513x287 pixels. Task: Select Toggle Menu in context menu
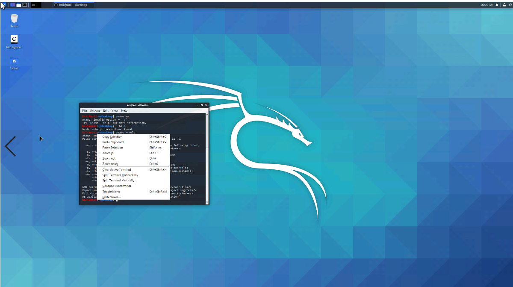point(134,192)
